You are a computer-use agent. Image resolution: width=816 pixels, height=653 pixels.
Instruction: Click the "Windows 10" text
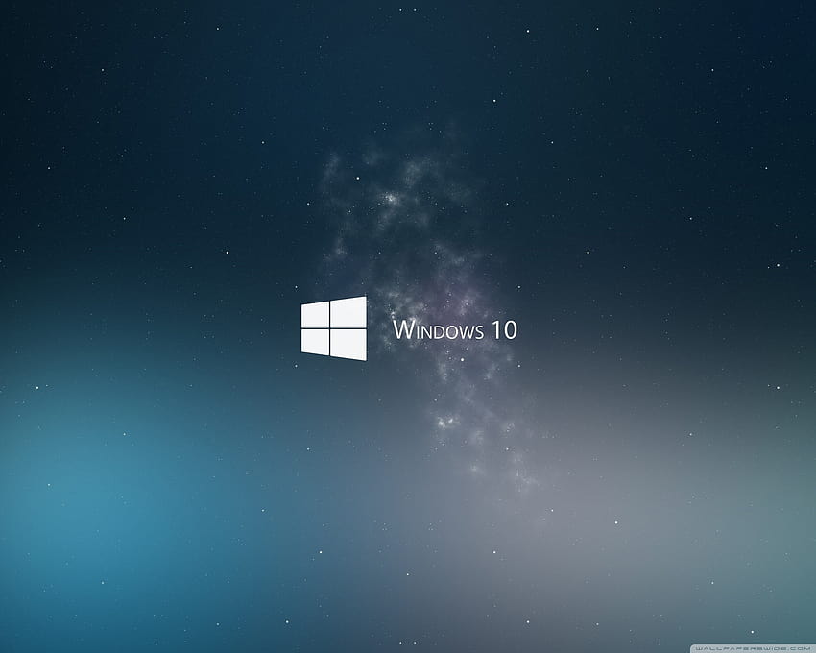455,329
